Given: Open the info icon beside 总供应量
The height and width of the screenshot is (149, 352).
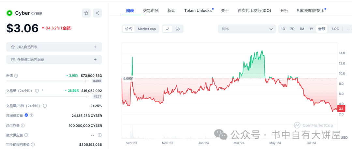Looking at the screenshot, I should [x=23, y=126].
